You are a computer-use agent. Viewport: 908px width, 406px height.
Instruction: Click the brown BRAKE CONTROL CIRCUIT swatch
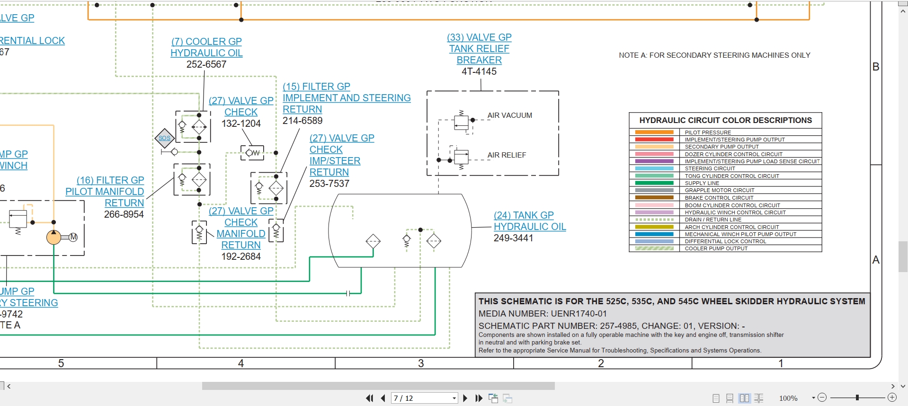tap(654, 198)
